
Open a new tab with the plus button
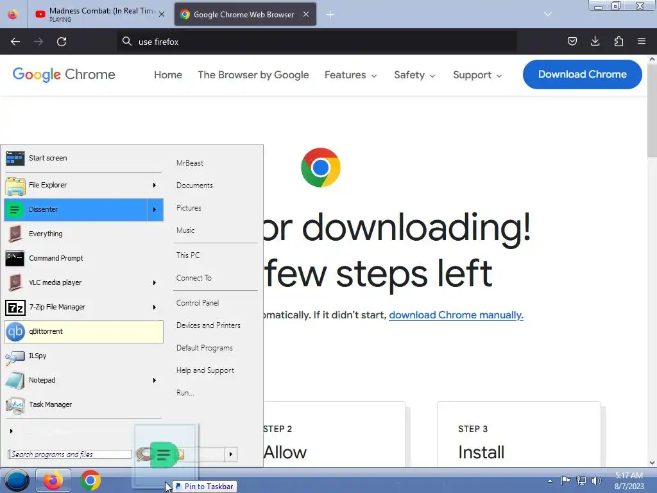330,15
